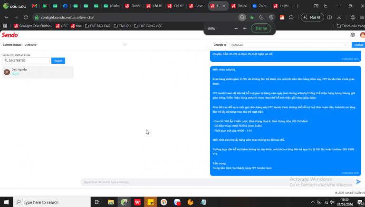
Task: Close the active browser tab
Action: pos(224,6)
